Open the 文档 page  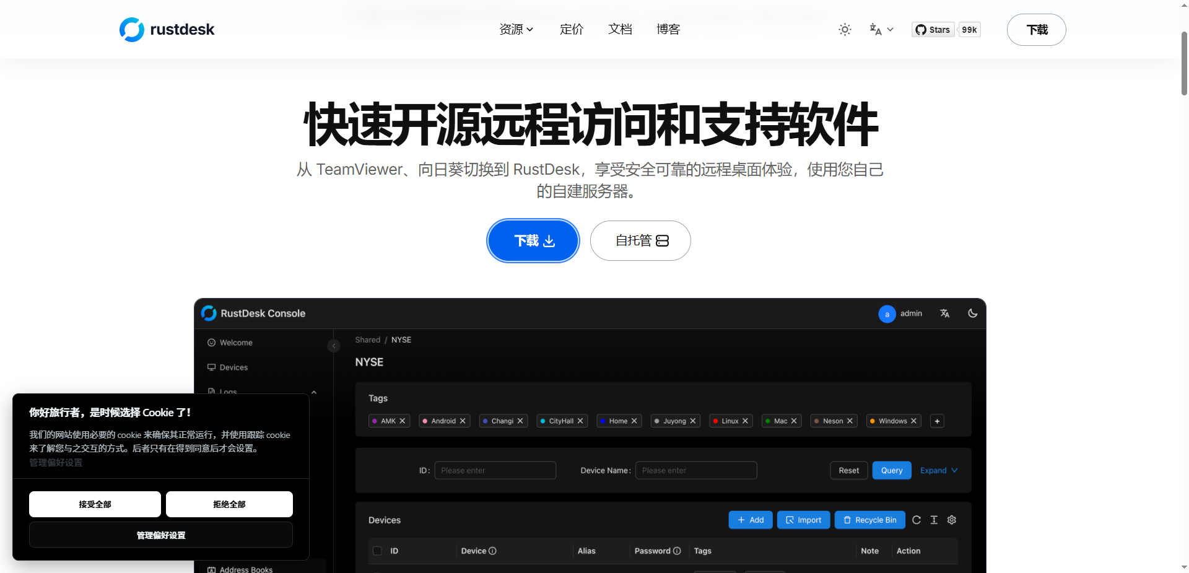(620, 29)
